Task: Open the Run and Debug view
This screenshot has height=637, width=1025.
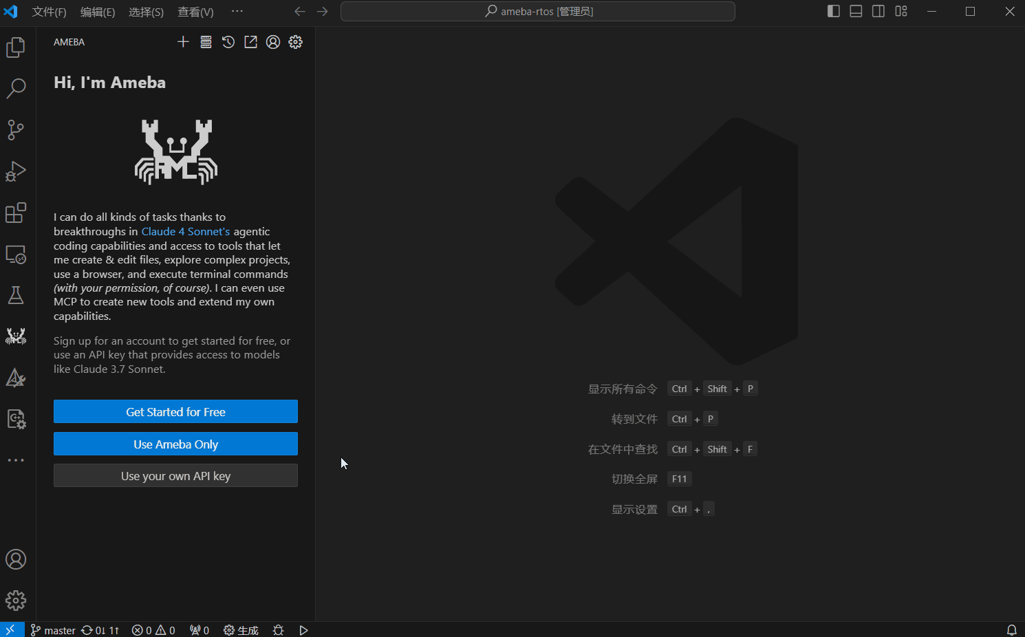Action: 16,171
